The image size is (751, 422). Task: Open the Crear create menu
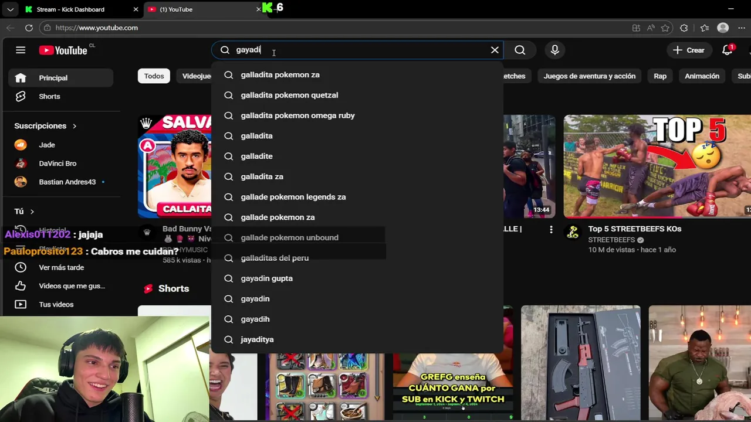click(689, 50)
